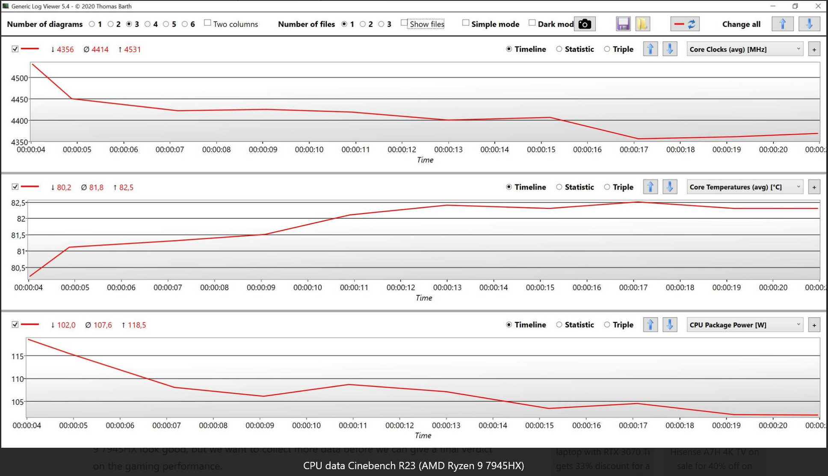Uncheck the Core Clocks series checkbox
This screenshot has width=828, height=476.
pos(15,49)
